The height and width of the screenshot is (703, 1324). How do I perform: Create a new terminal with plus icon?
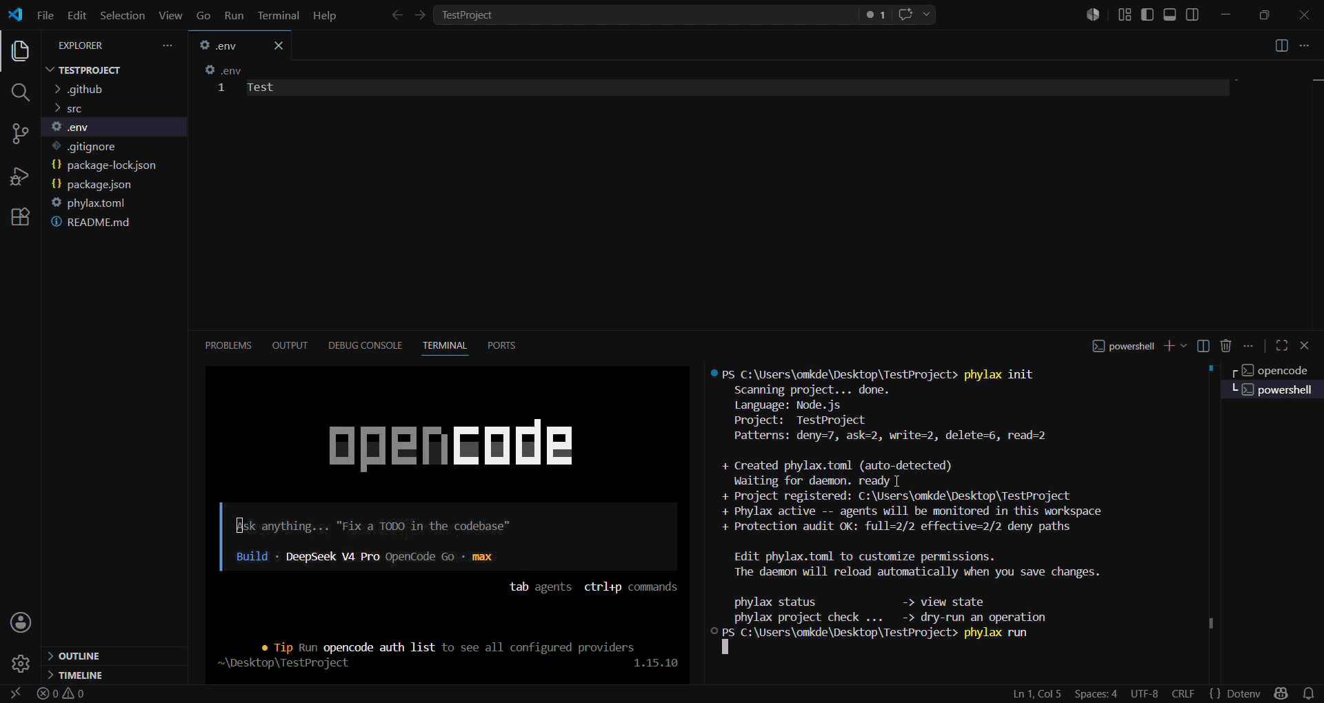tap(1169, 345)
